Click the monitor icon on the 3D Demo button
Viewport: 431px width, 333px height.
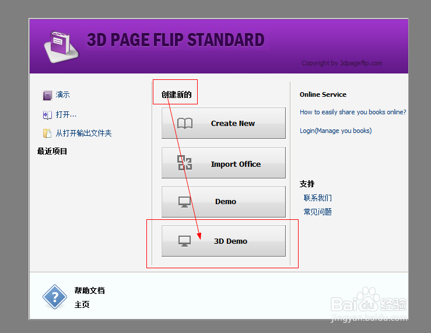[184, 241]
